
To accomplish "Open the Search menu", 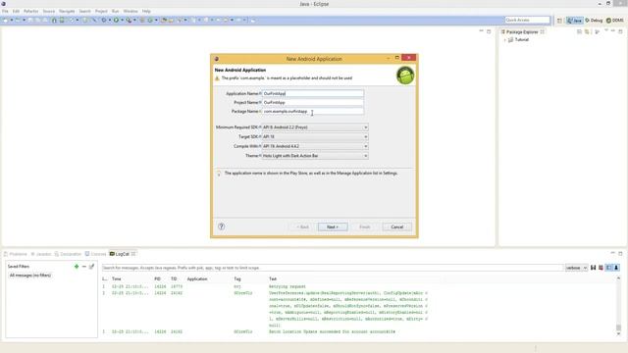I will [85, 11].
